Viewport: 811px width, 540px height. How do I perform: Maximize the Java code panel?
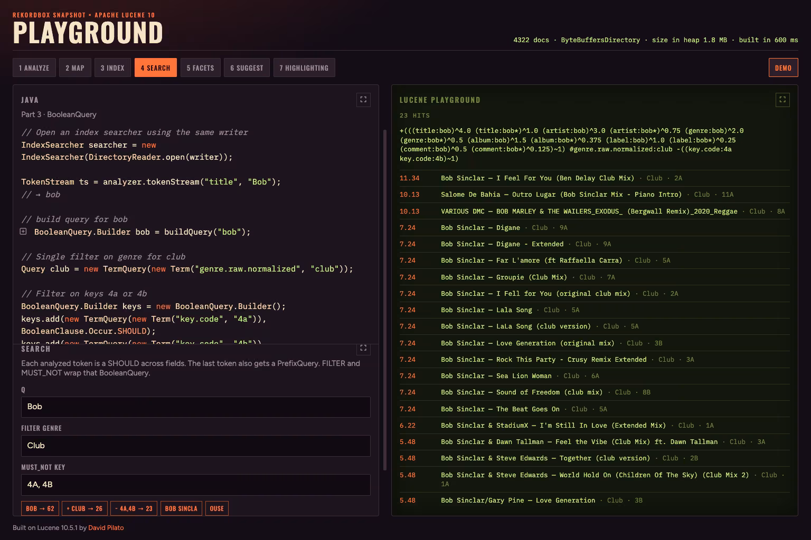(363, 100)
